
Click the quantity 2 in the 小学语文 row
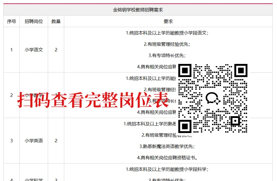(56, 50)
